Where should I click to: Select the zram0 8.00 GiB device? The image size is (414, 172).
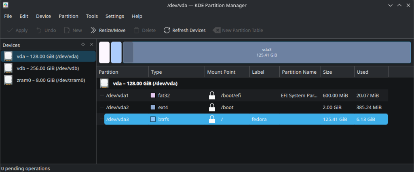pyautogui.click(x=48, y=80)
